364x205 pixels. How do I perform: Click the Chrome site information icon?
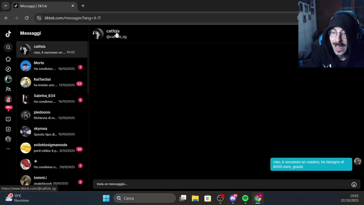pyautogui.click(x=39, y=18)
